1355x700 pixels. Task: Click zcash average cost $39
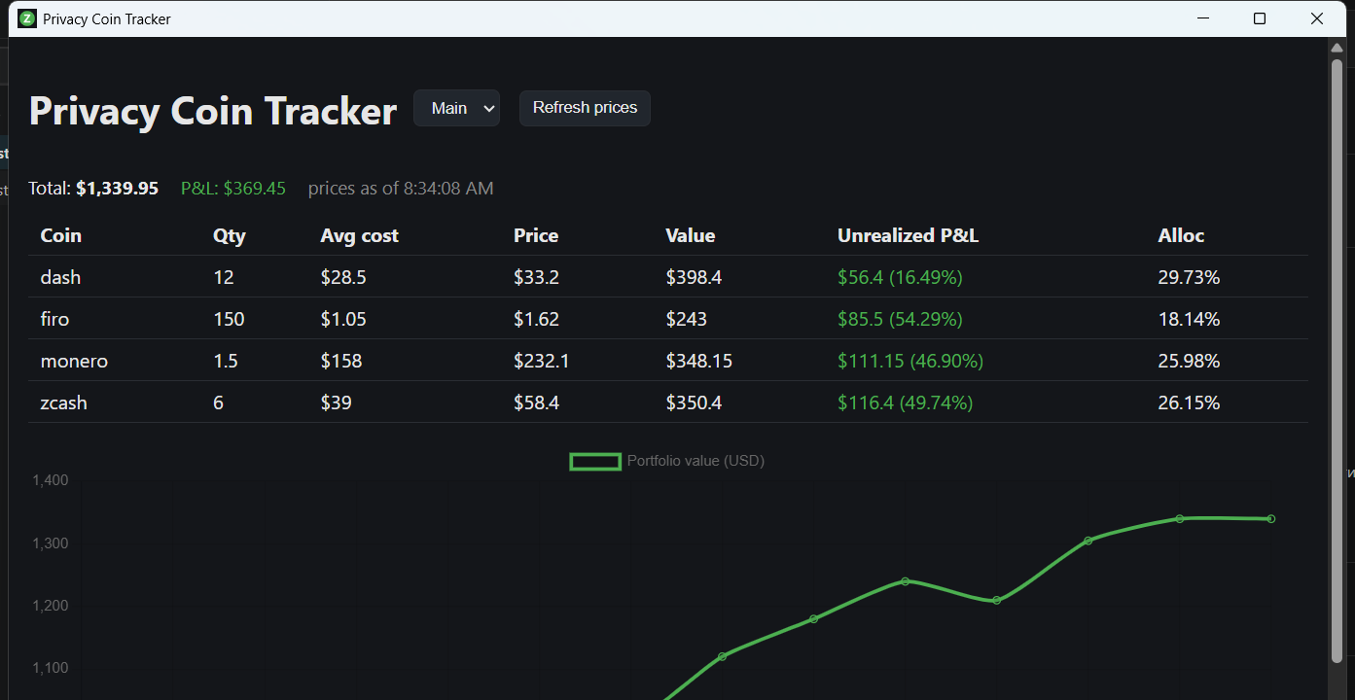point(336,402)
